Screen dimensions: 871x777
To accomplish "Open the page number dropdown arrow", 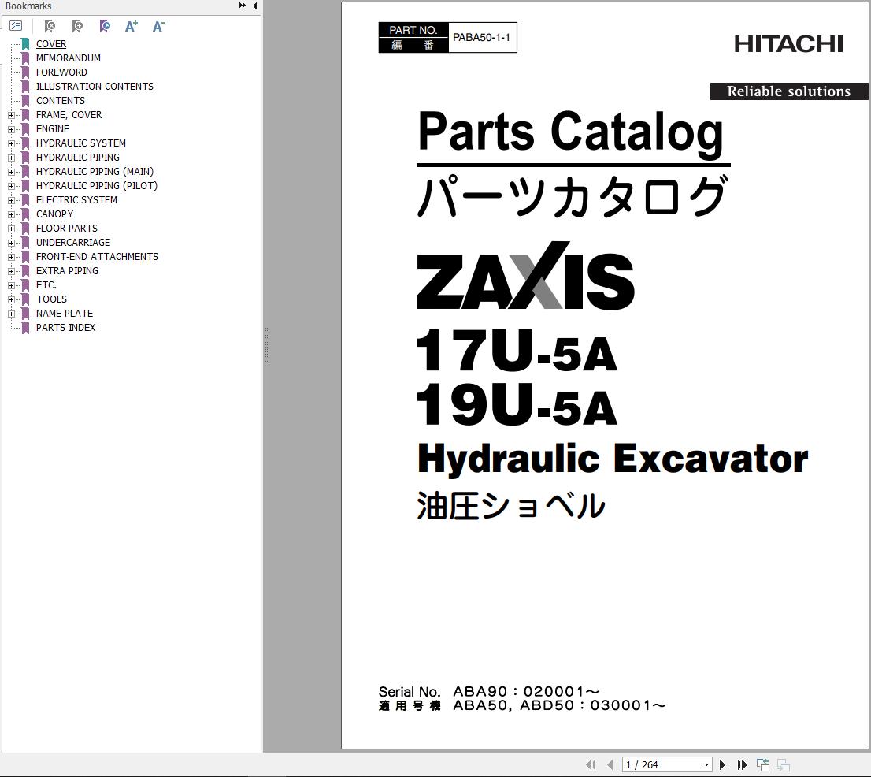I will click(706, 764).
